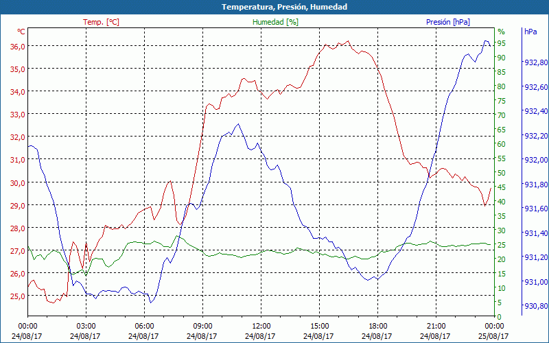Image resolution: width=549 pixels, height=343 pixels.
Task: Click the 80 humidity axis value
Action: tap(502, 86)
